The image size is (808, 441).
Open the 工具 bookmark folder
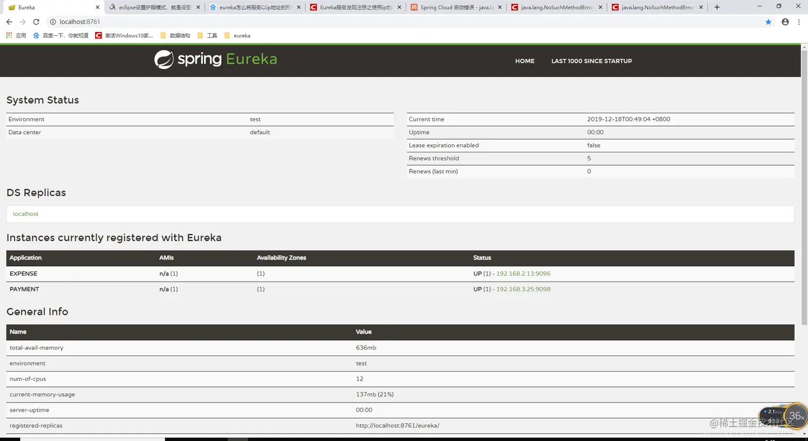click(x=207, y=35)
